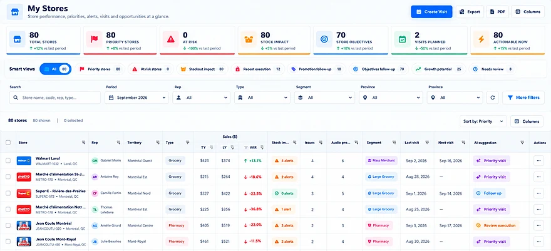Click the 0 alerts badge for Super C

[x=284, y=193]
